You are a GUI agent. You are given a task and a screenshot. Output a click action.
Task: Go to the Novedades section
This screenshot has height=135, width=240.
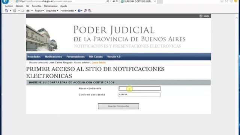[34, 57]
